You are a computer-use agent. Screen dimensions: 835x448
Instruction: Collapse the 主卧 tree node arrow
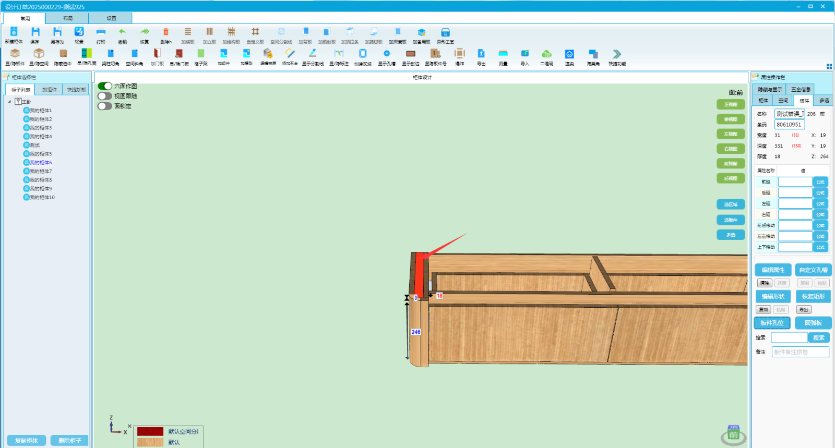click(x=9, y=102)
